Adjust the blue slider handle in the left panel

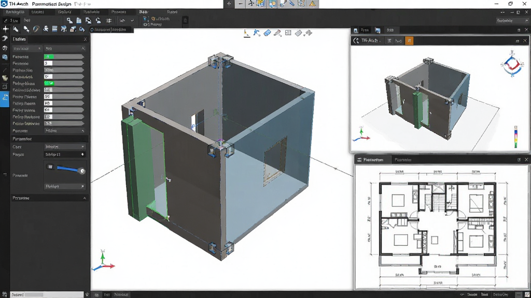(82, 171)
